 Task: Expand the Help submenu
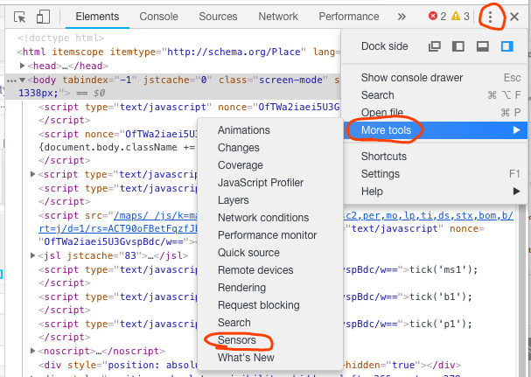coord(436,192)
